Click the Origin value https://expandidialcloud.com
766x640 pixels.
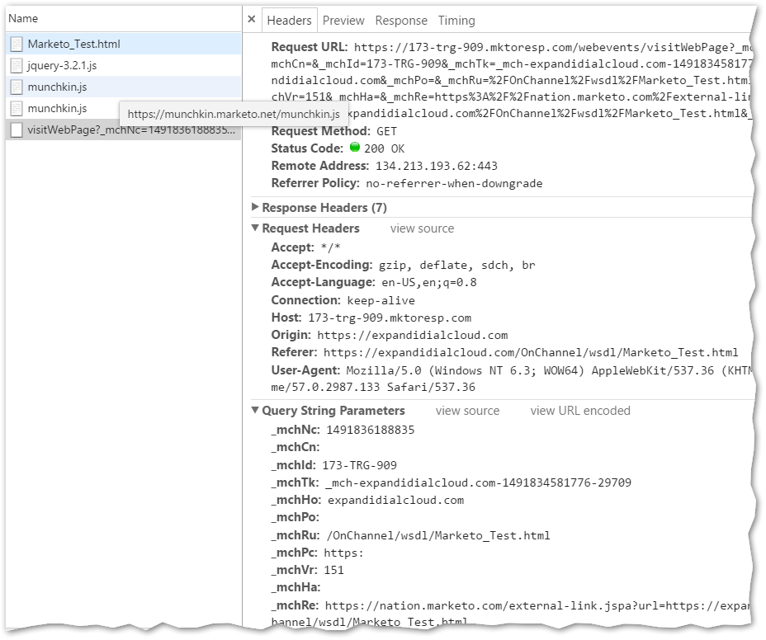413,336
